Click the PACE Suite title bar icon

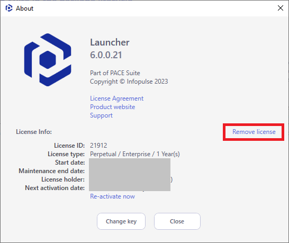click(8, 8)
